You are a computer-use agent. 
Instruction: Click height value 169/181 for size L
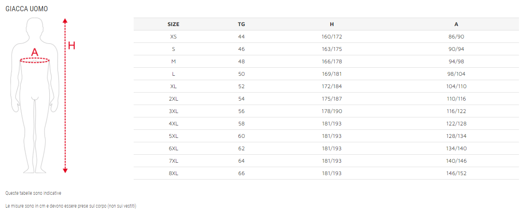[x=332, y=74]
